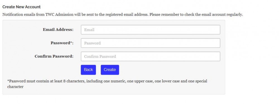
Task: Click the "Email Address:" label
Action: (58, 30)
